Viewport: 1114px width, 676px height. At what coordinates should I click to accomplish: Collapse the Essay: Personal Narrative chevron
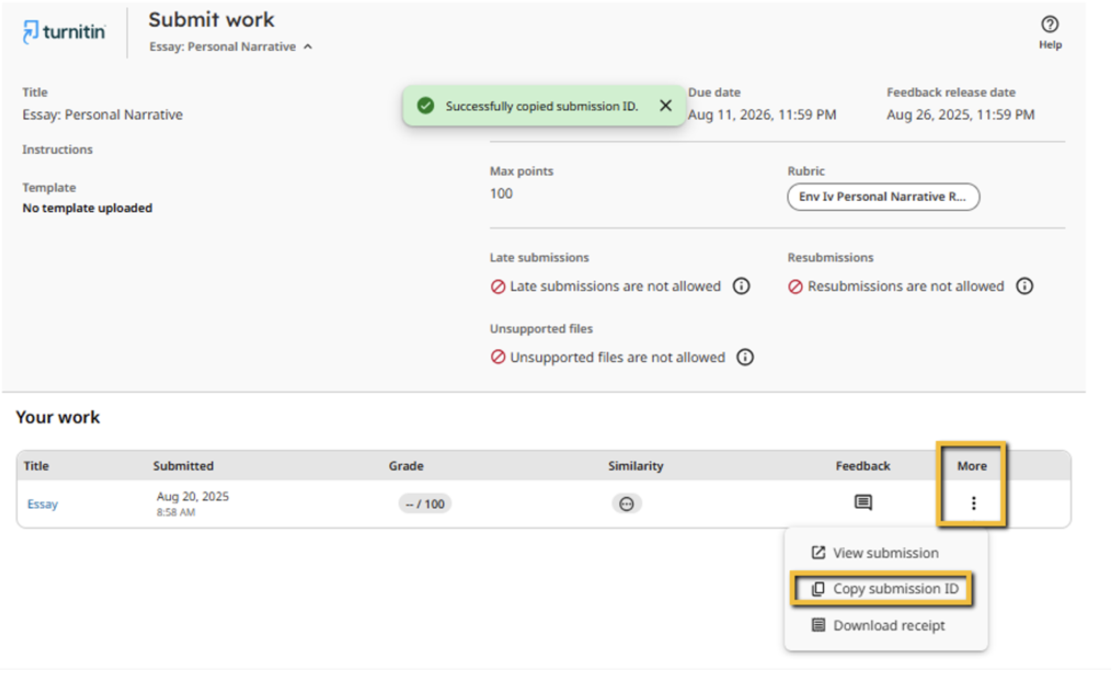tap(308, 47)
